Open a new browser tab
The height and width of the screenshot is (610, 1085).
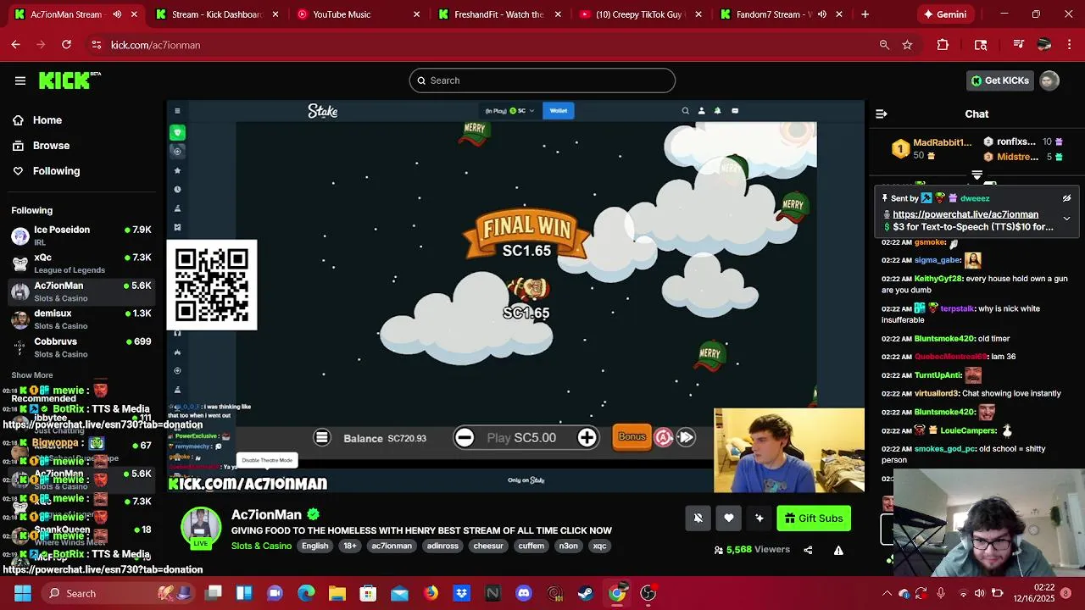(865, 14)
